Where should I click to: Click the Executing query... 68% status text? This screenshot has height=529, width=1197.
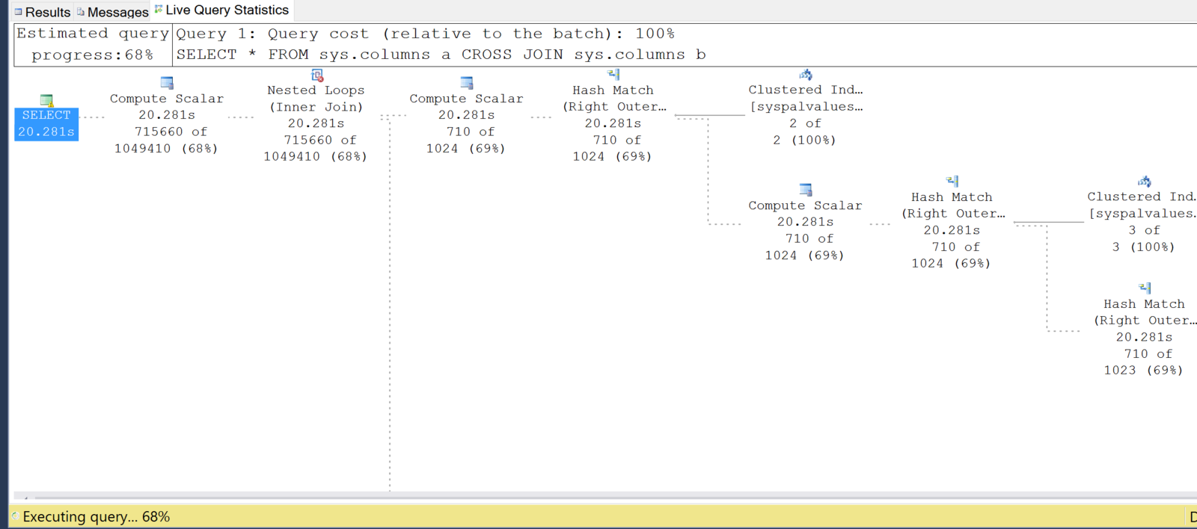pos(97,517)
